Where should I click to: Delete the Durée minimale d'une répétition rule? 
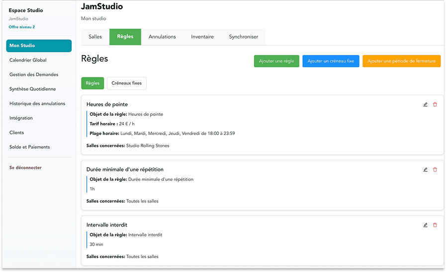pos(435,169)
